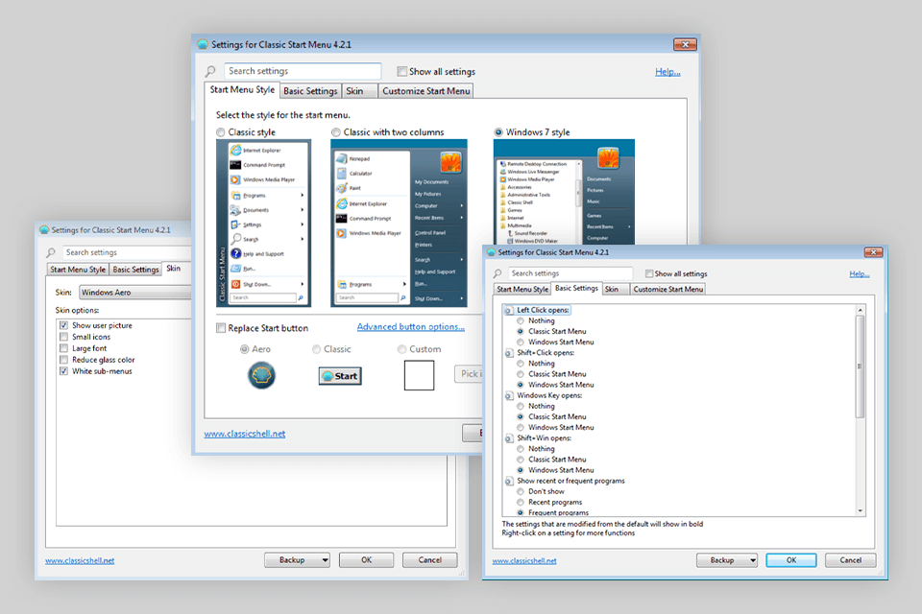Enable the Replace Start button checkbox
The height and width of the screenshot is (614, 922).
click(x=221, y=328)
